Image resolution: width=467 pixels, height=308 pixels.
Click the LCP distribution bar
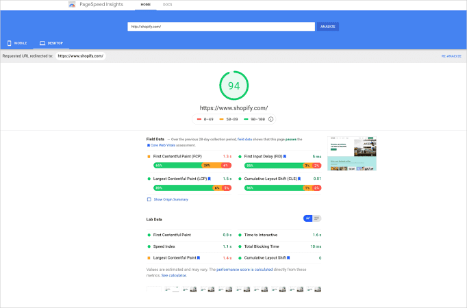[x=192, y=188]
